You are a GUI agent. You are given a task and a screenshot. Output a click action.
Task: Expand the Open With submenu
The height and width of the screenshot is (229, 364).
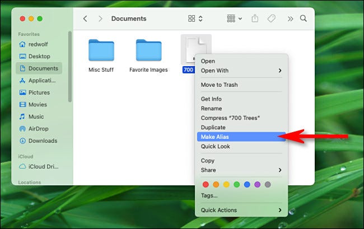point(241,71)
